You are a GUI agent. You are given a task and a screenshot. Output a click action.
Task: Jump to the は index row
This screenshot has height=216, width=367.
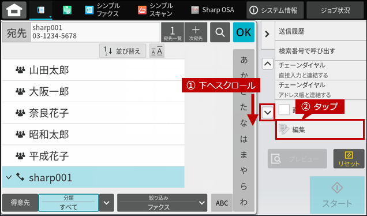tap(244, 139)
